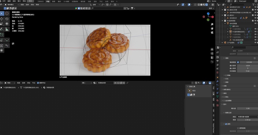
Task: Open the node editor 节点 menu
Action: 34,83
